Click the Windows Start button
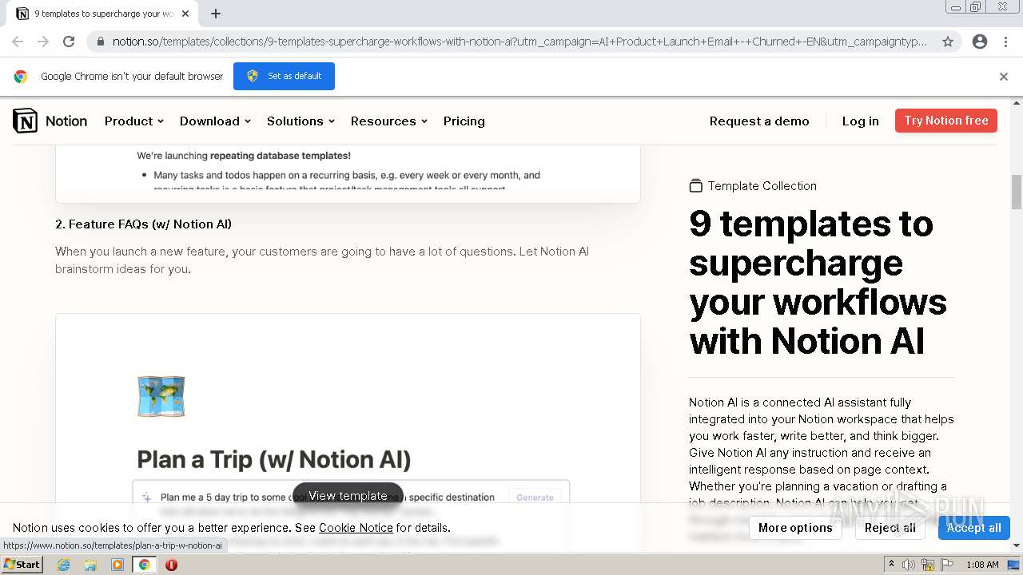Viewport: 1023px width, 575px height. coord(22,565)
